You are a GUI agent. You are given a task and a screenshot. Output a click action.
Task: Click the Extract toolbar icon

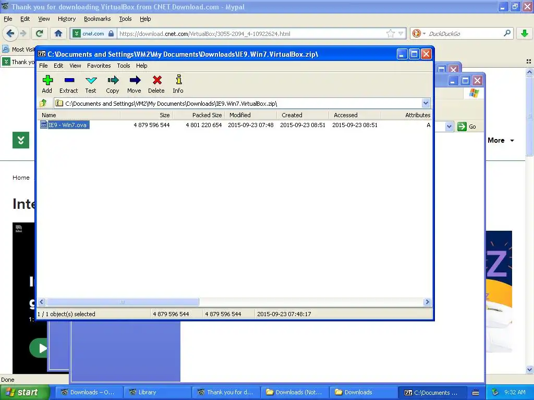(69, 84)
